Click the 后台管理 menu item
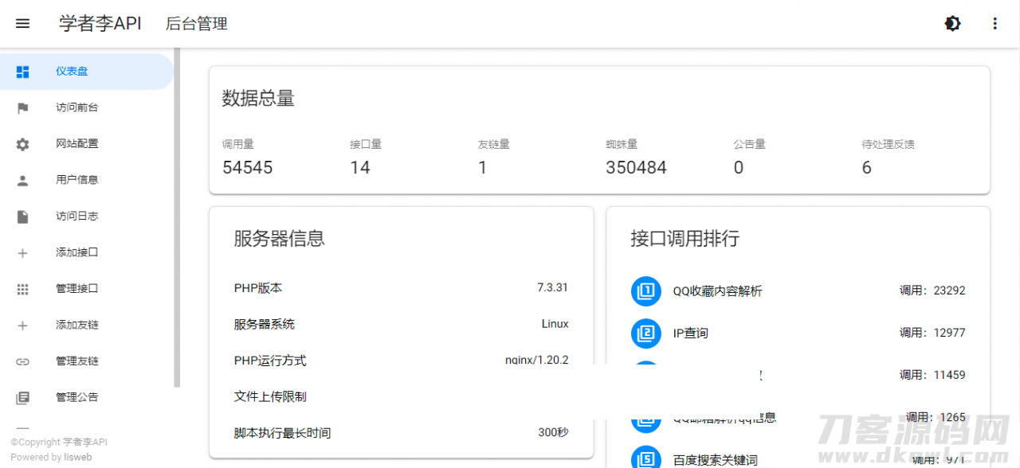 [x=196, y=24]
